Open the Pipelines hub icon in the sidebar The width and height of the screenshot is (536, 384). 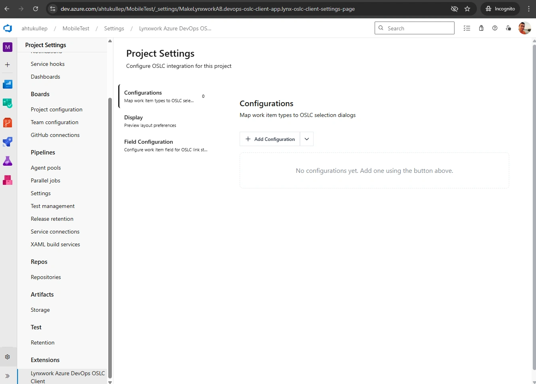8,141
